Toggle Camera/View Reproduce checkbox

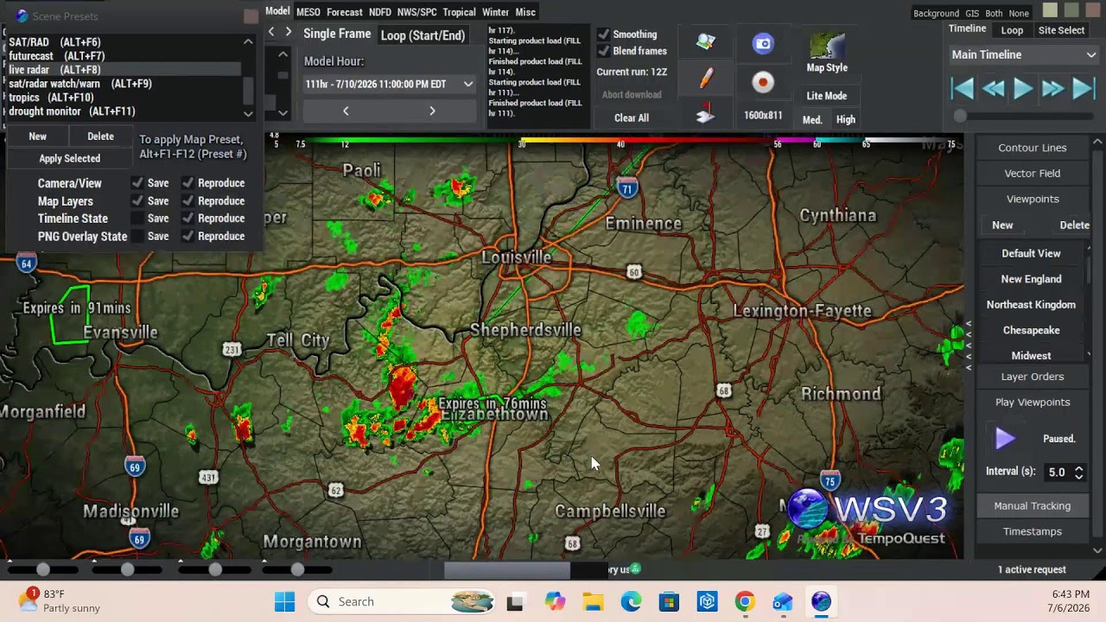tap(188, 183)
